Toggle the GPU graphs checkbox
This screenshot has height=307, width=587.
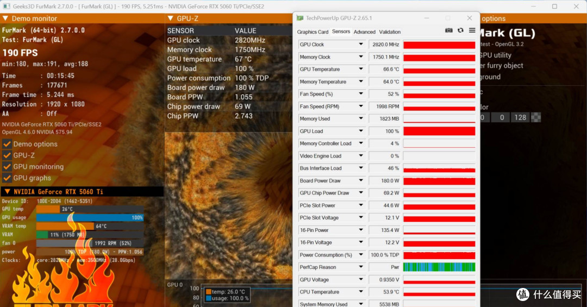tap(7, 178)
